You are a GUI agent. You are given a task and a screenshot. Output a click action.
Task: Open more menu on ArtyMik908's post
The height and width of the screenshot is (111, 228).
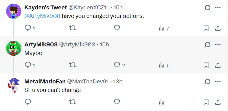point(218,45)
